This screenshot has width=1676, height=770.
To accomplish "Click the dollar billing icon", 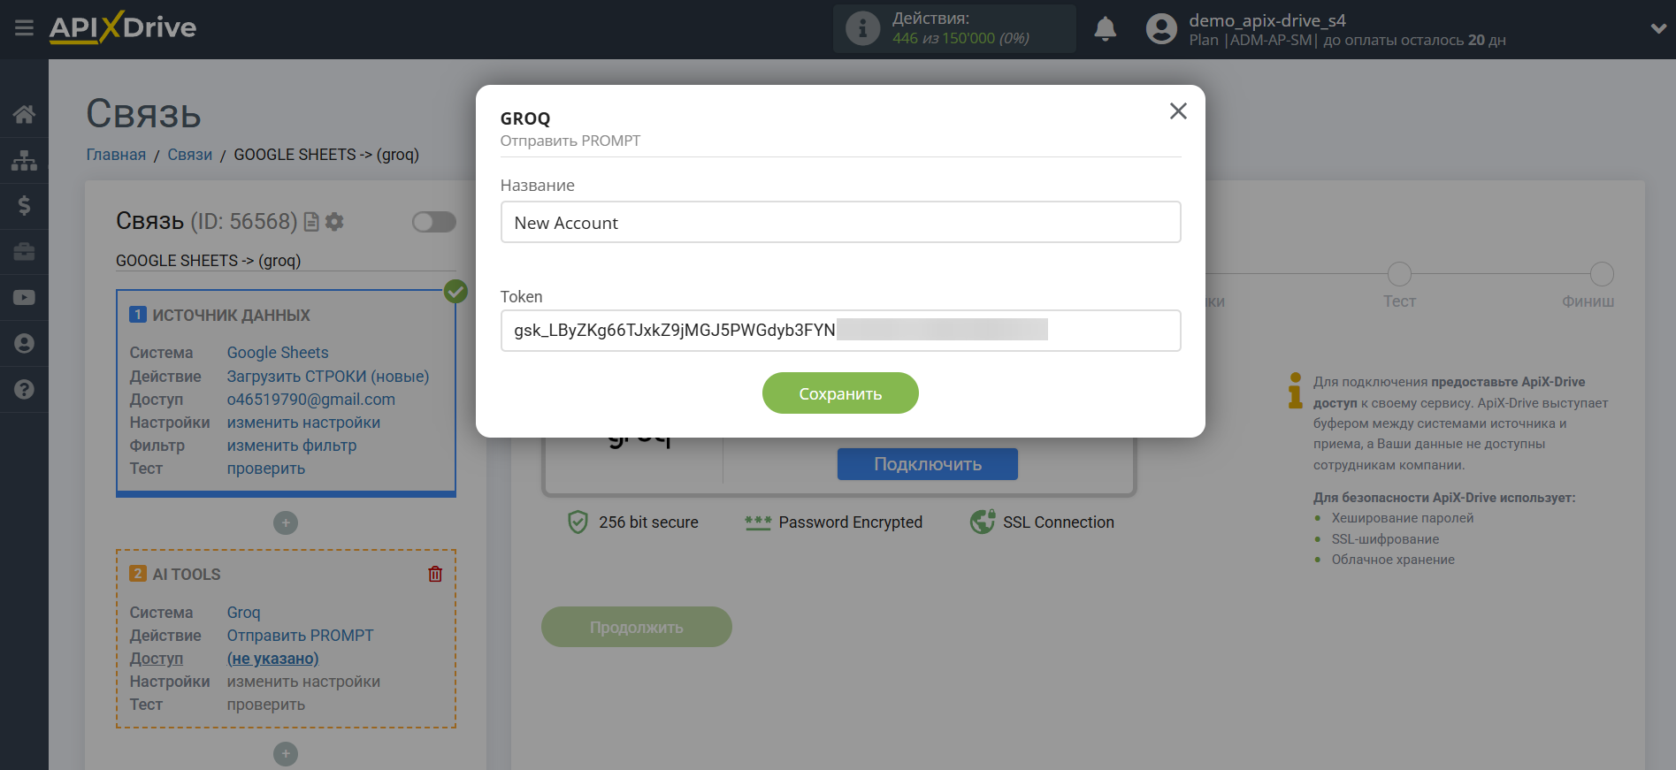I will [x=24, y=206].
